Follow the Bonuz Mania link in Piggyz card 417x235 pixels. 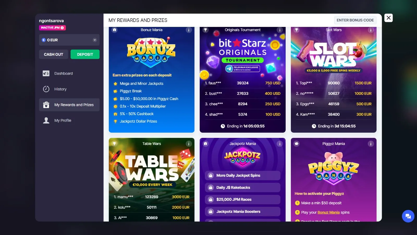pyautogui.click(x=328, y=212)
